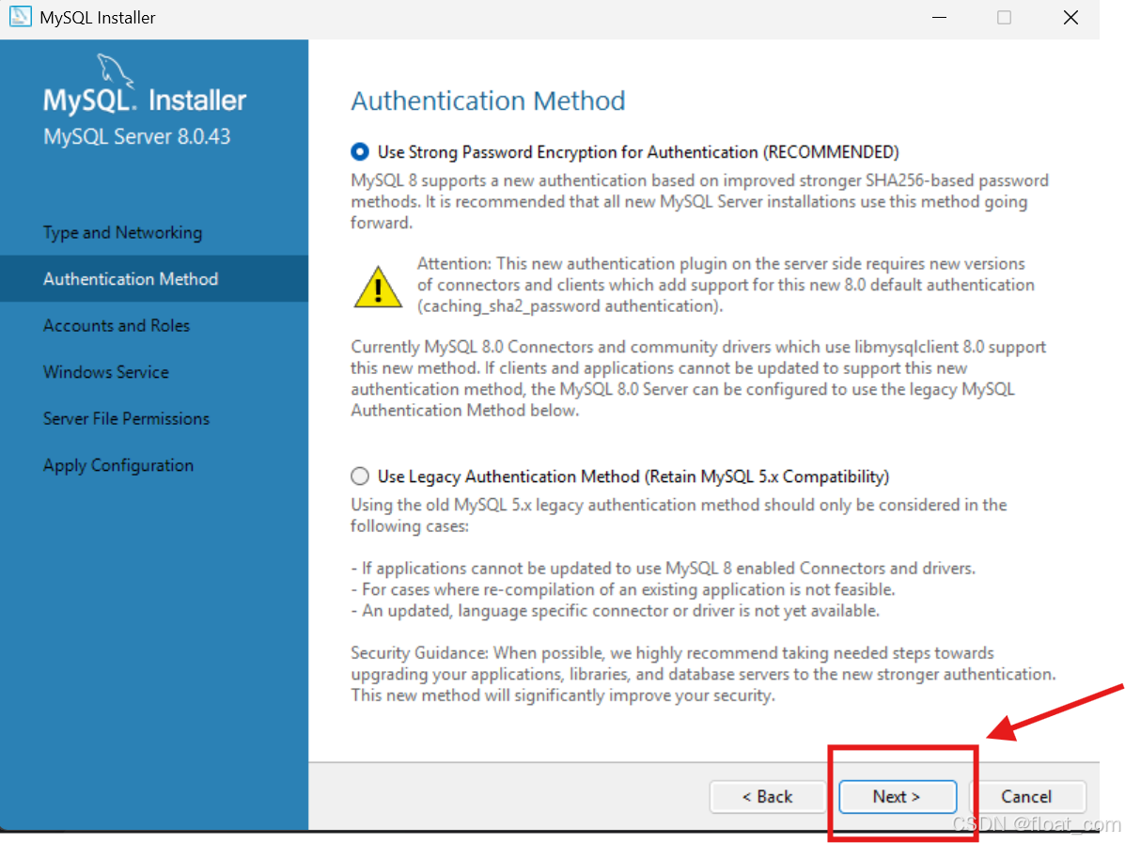Screen dimensions: 1125x843
Task: Close the MySQL Installer window
Action: click(x=1070, y=17)
